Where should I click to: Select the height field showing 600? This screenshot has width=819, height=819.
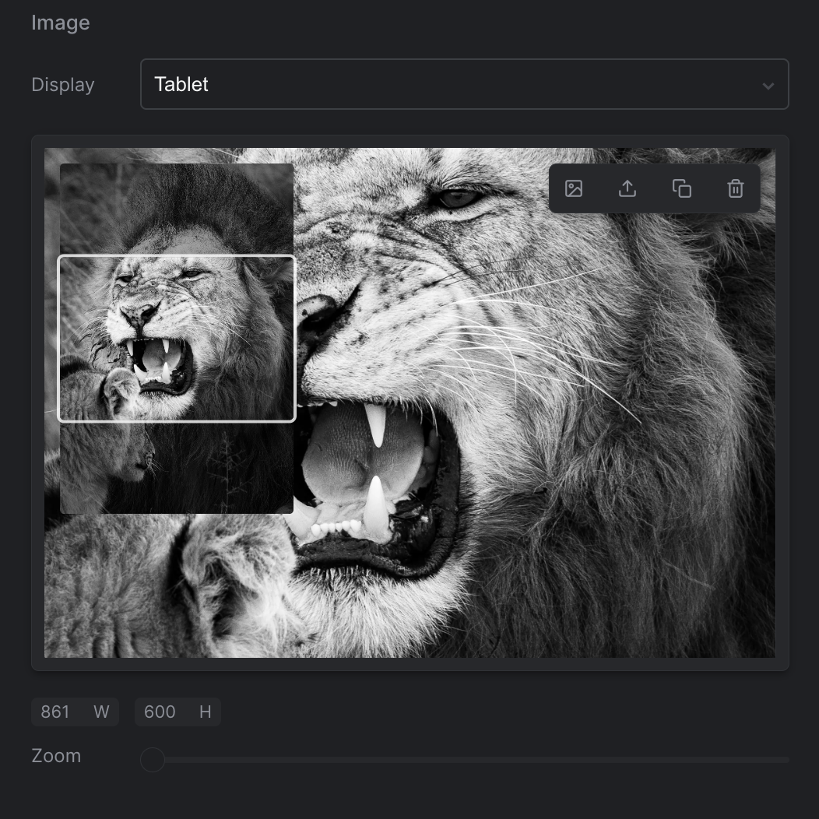(178, 712)
